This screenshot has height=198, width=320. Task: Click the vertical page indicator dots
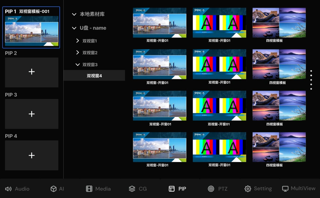tap(311, 80)
